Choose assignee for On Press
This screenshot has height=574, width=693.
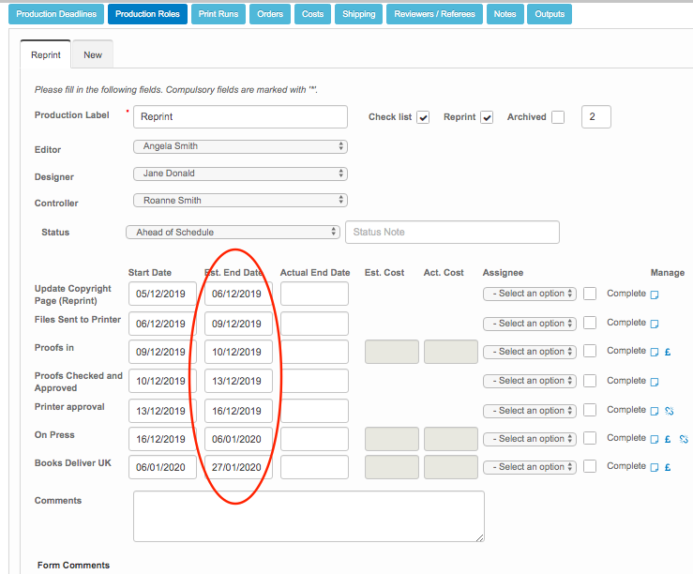pos(530,439)
